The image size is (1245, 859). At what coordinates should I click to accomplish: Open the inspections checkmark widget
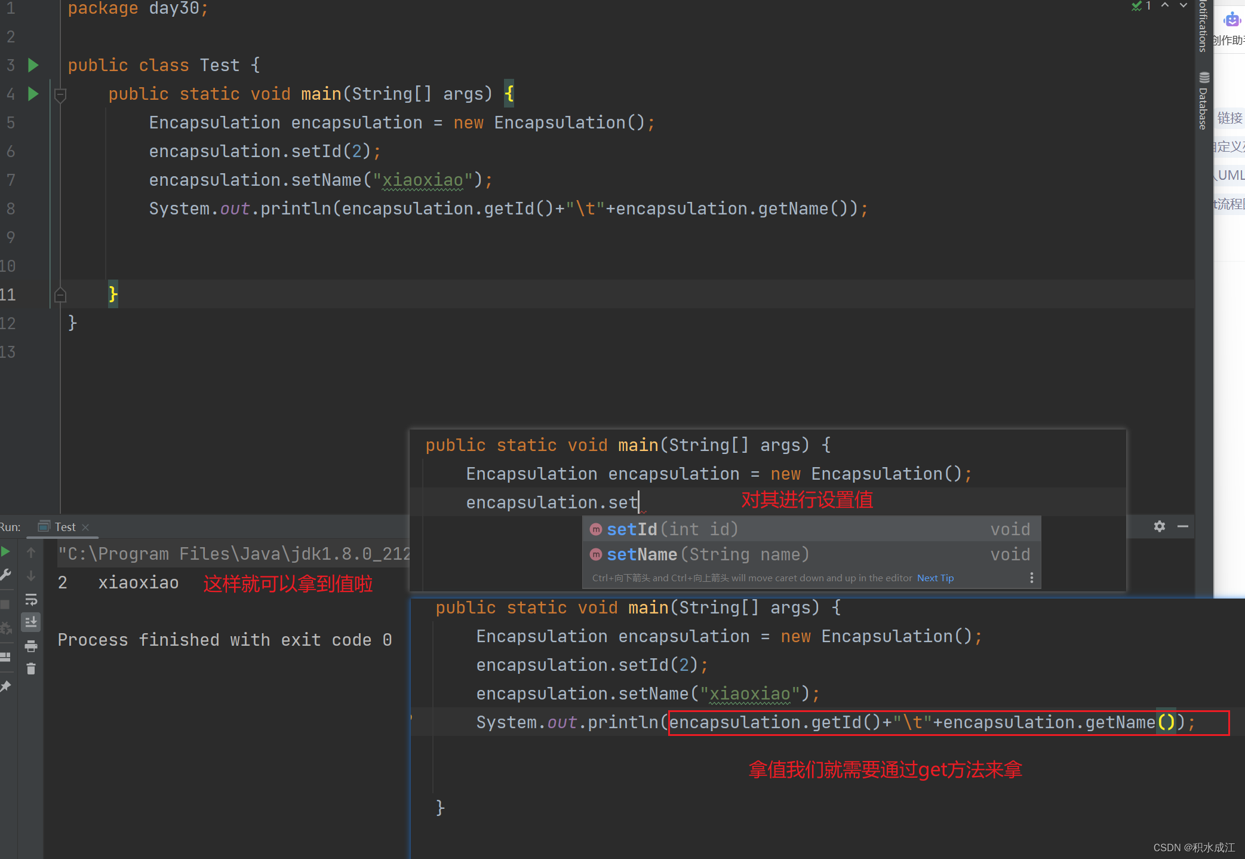click(x=1141, y=6)
